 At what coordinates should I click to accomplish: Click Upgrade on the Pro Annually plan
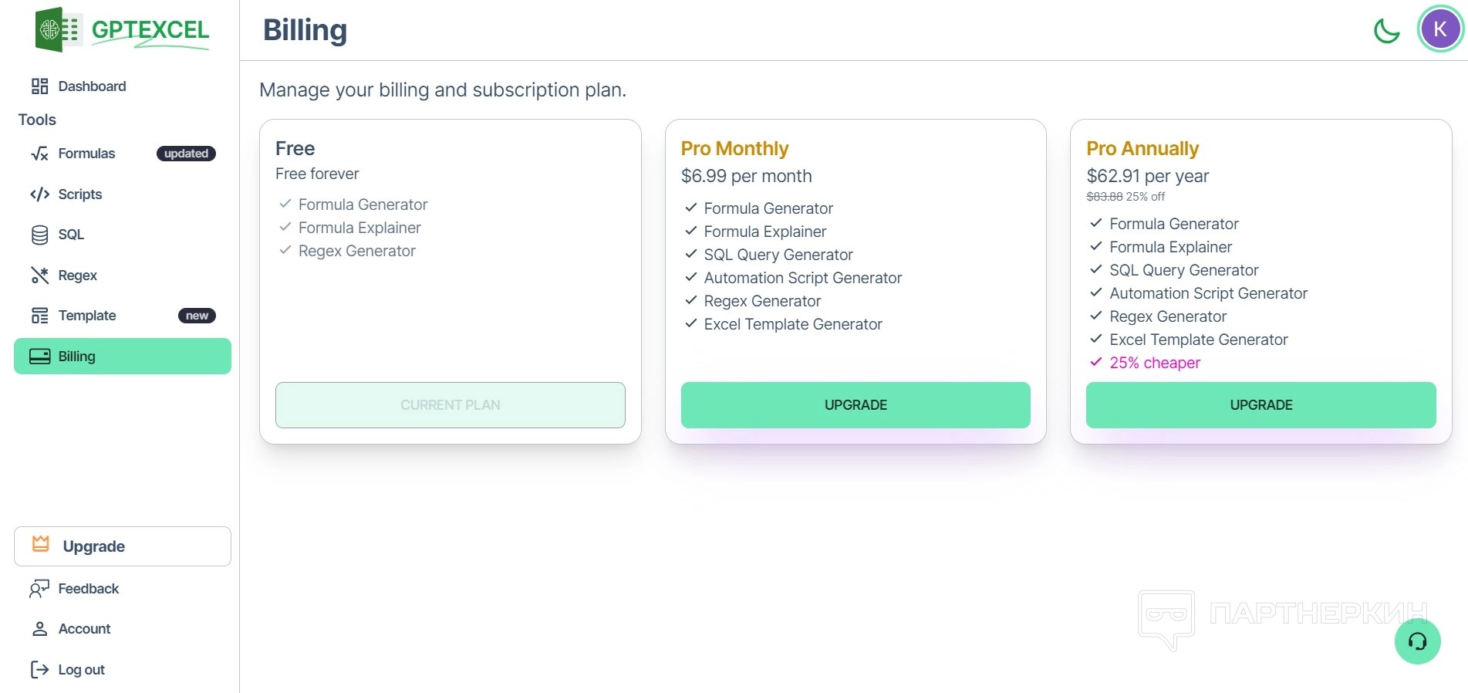pyautogui.click(x=1260, y=405)
